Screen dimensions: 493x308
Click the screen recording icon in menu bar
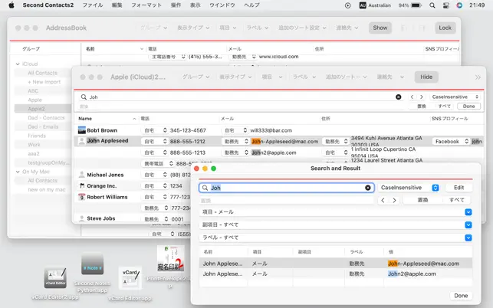pyautogui.click(x=348, y=5)
